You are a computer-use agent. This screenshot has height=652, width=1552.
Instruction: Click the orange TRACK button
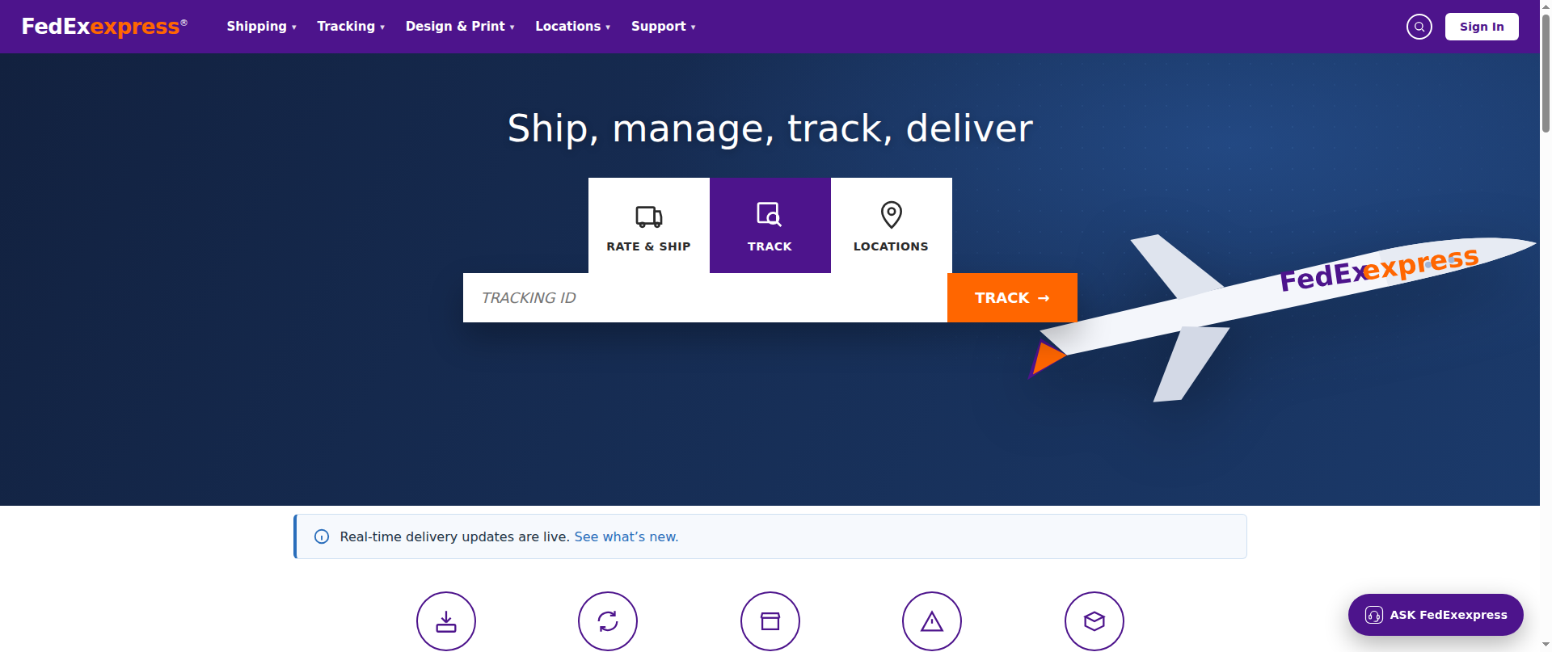tap(1012, 298)
